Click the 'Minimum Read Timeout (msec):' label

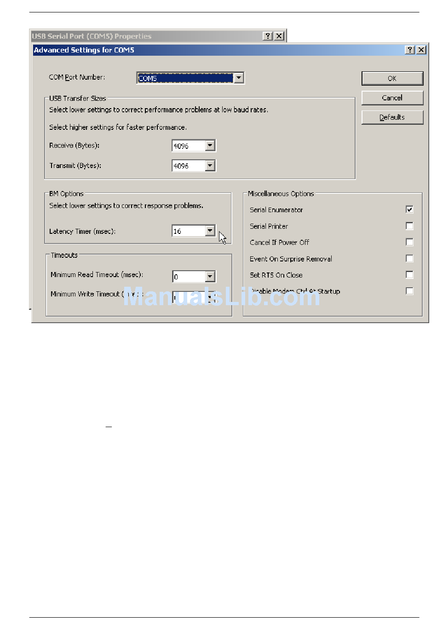[x=97, y=275]
